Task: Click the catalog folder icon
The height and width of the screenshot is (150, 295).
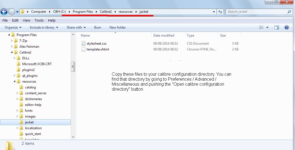Action: (x=21, y=87)
